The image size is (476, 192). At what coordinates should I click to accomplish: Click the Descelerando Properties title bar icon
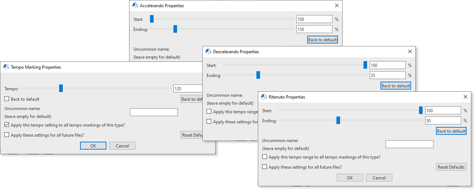[x=208, y=51]
